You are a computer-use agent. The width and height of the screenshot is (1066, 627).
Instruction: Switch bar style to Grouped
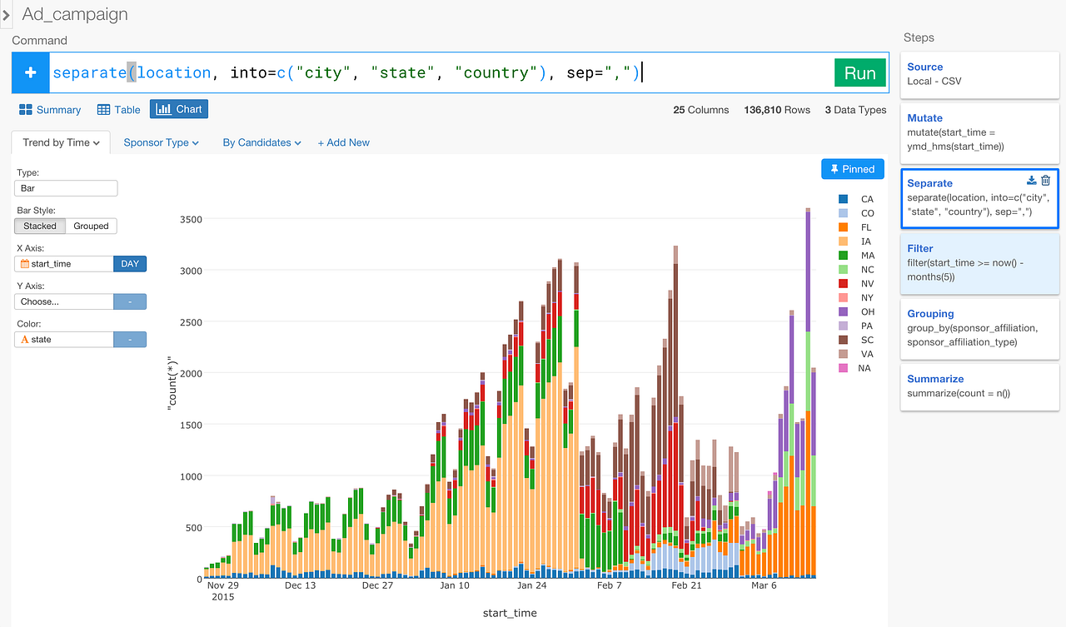point(91,226)
